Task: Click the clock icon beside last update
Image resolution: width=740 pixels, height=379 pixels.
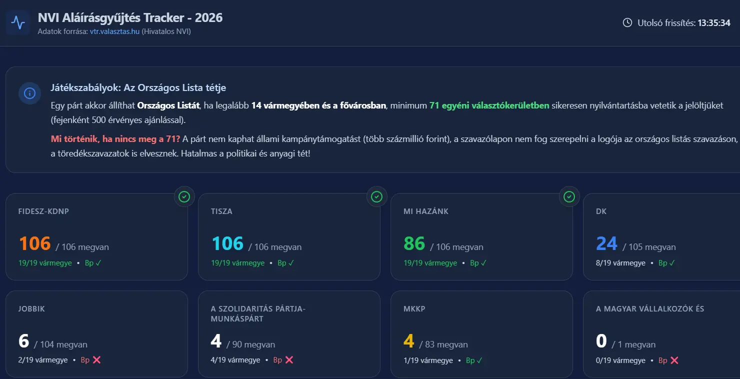Action: [627, 22]
